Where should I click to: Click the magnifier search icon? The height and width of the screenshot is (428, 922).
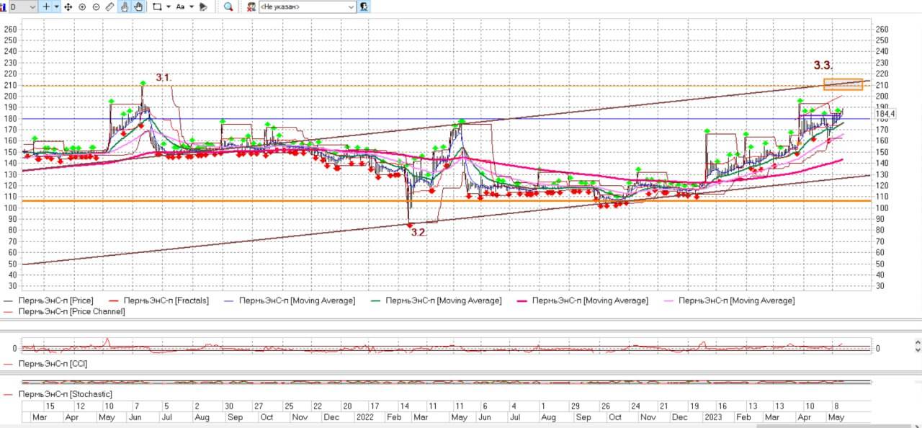tap(228, 6)
